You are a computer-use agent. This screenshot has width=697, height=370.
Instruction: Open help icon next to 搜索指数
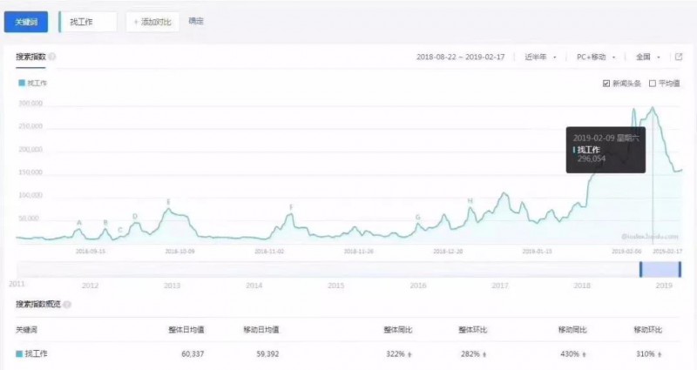(52, 57)
